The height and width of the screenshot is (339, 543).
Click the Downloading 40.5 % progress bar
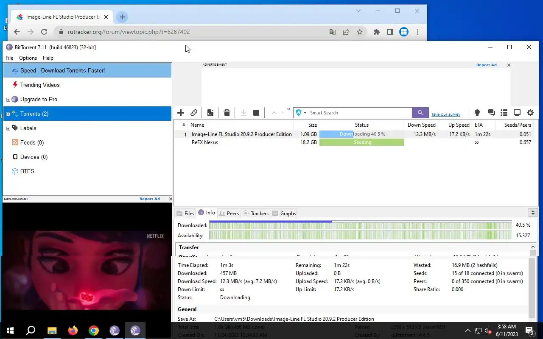(x=361, y=134)
